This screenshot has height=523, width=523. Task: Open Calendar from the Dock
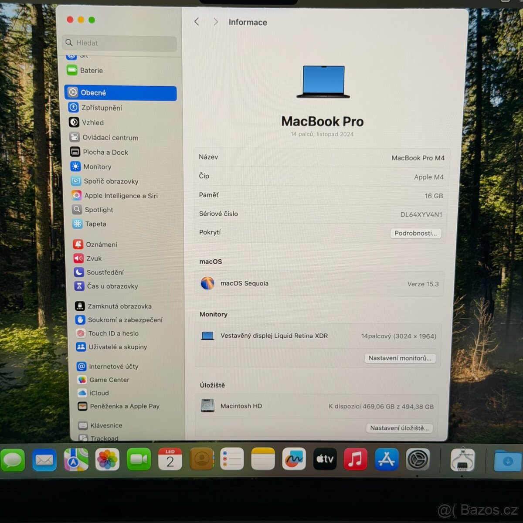pyautogui.click(x=170, y=459)
